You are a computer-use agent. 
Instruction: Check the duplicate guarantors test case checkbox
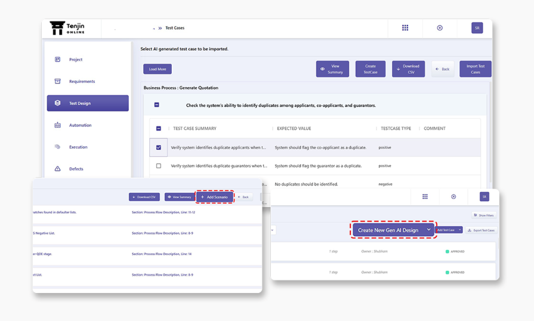[x=159, y=166]
